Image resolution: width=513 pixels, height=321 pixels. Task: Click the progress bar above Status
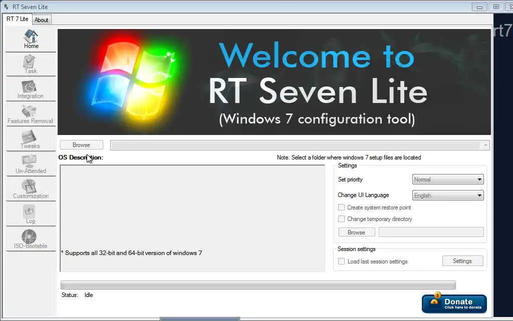(258, 285)
